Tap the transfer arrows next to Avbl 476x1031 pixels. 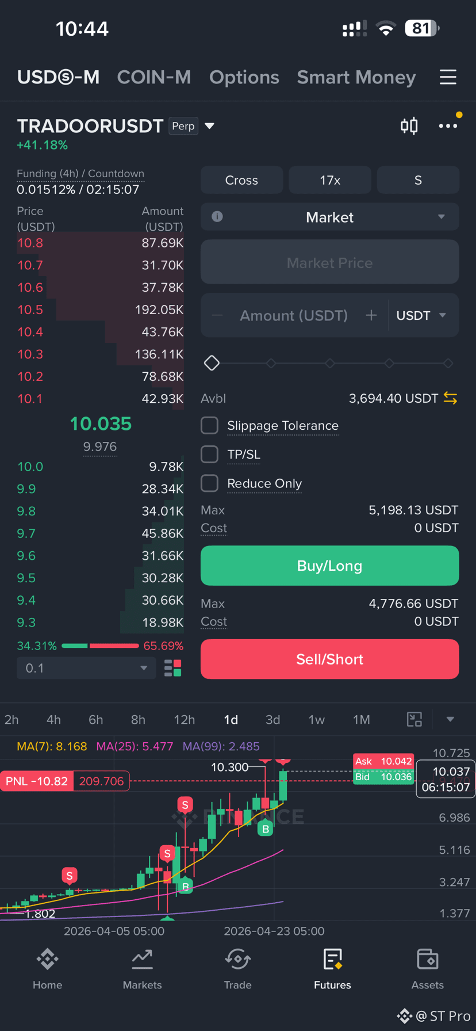tap(450, 398)
